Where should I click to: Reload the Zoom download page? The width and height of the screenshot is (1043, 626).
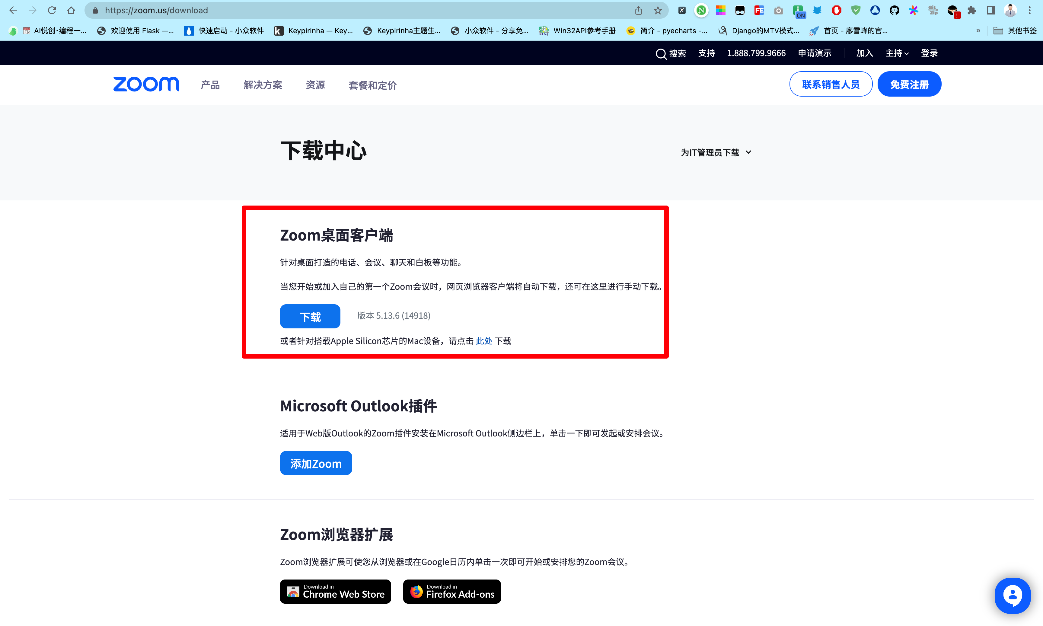52,10
